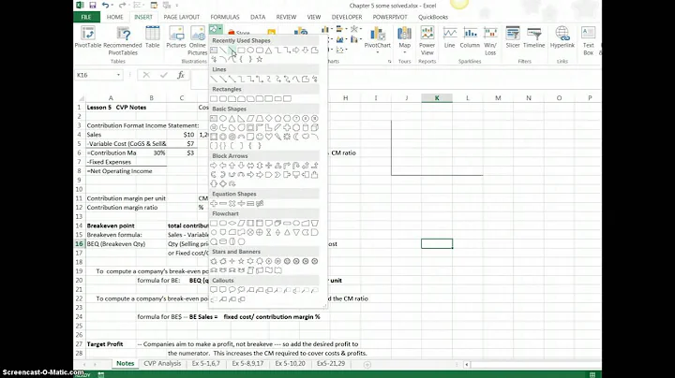
Task: Open the Undo history dropdown arrow
Action: [113, 6]
